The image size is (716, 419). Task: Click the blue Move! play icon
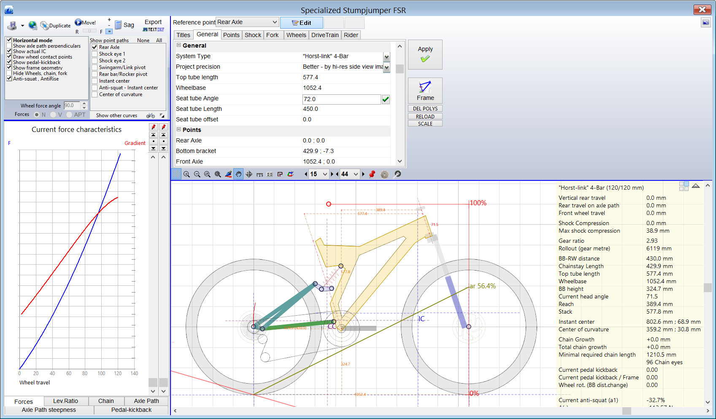click(x=78, y=22)
